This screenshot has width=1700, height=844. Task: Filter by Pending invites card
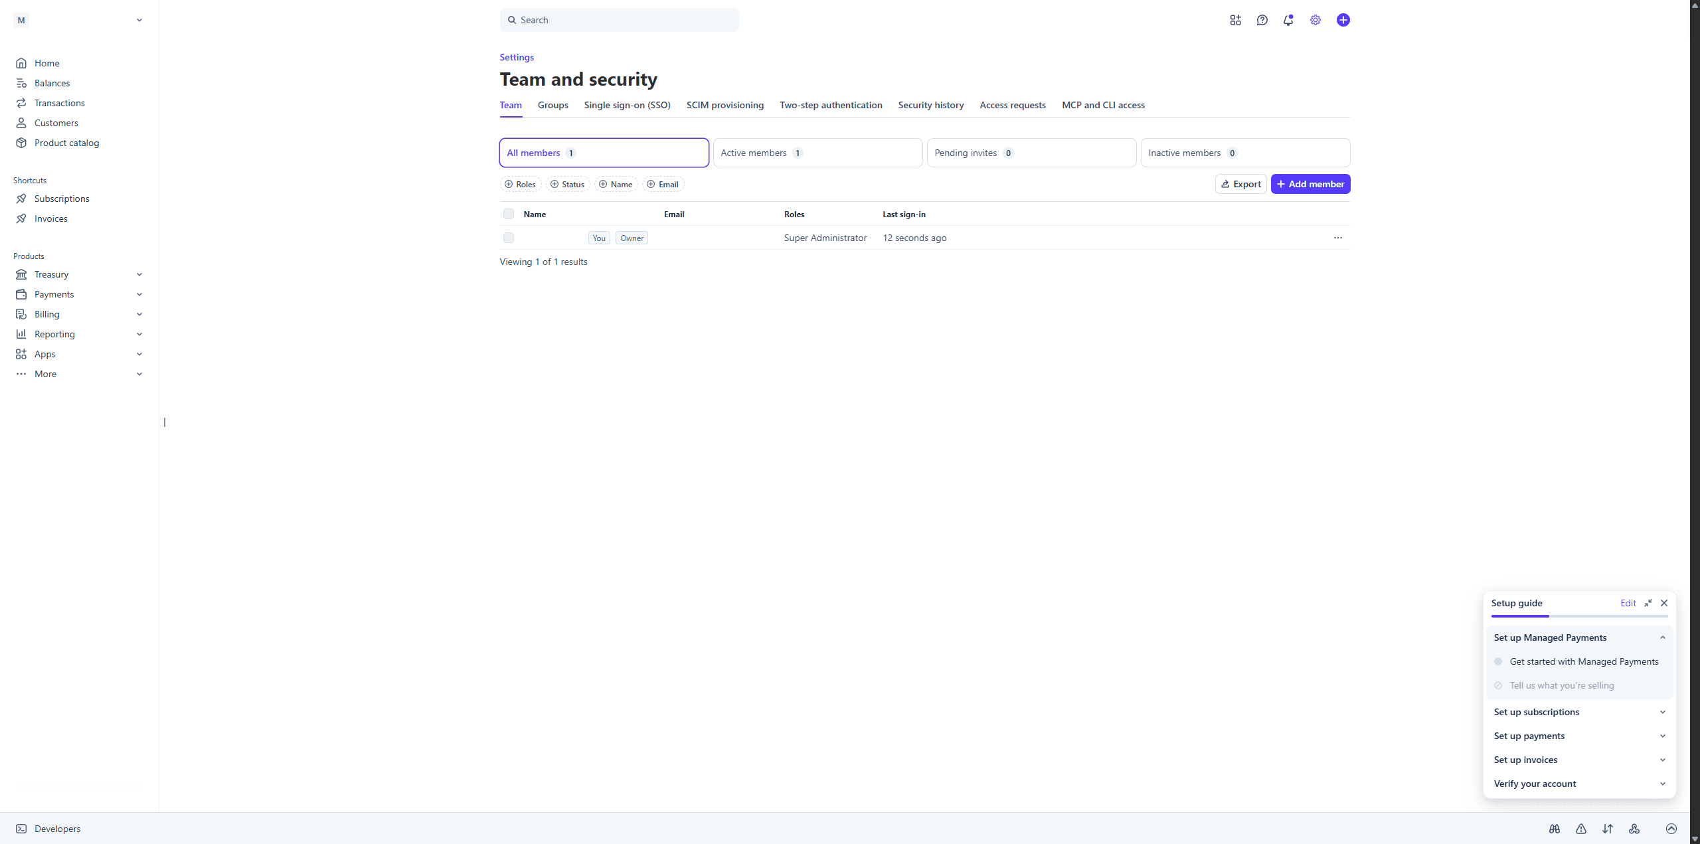click(x=1031, y=153)
